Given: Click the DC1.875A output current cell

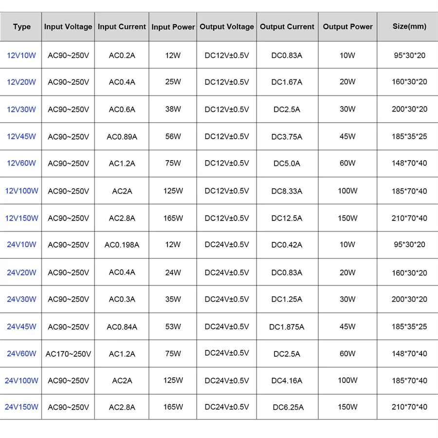Looking at the screenshot, I should pos(287,327).
